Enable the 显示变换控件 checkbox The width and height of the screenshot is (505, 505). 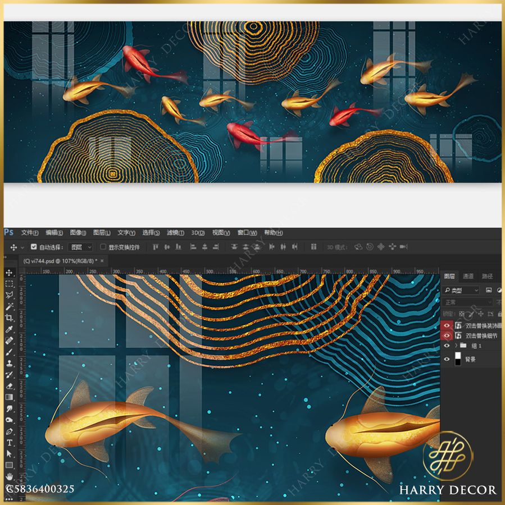[x=103, y=247]
